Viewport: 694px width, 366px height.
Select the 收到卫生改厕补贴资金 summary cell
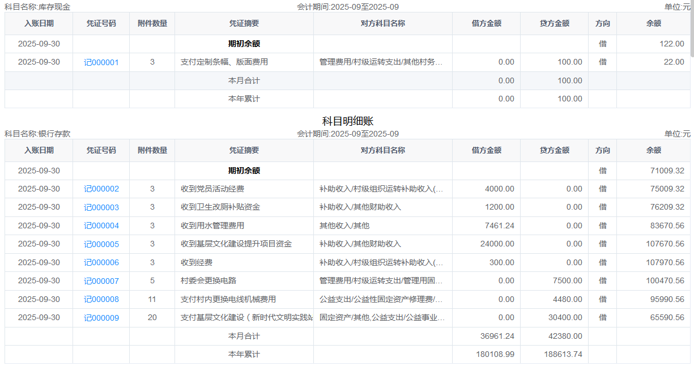220,207
